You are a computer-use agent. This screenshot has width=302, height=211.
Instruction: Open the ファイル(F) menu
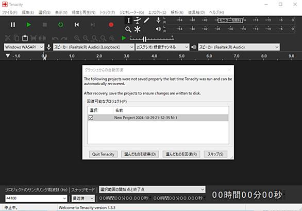tap(9, 12)
